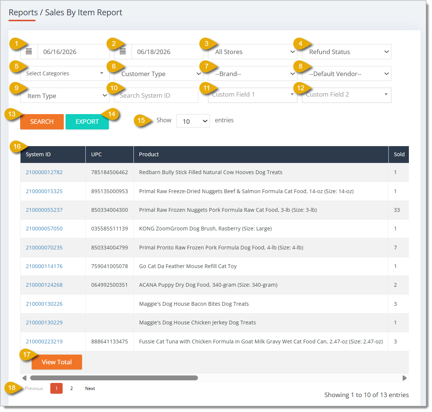
Task: Open item link 210000124268
Action: 44,285
